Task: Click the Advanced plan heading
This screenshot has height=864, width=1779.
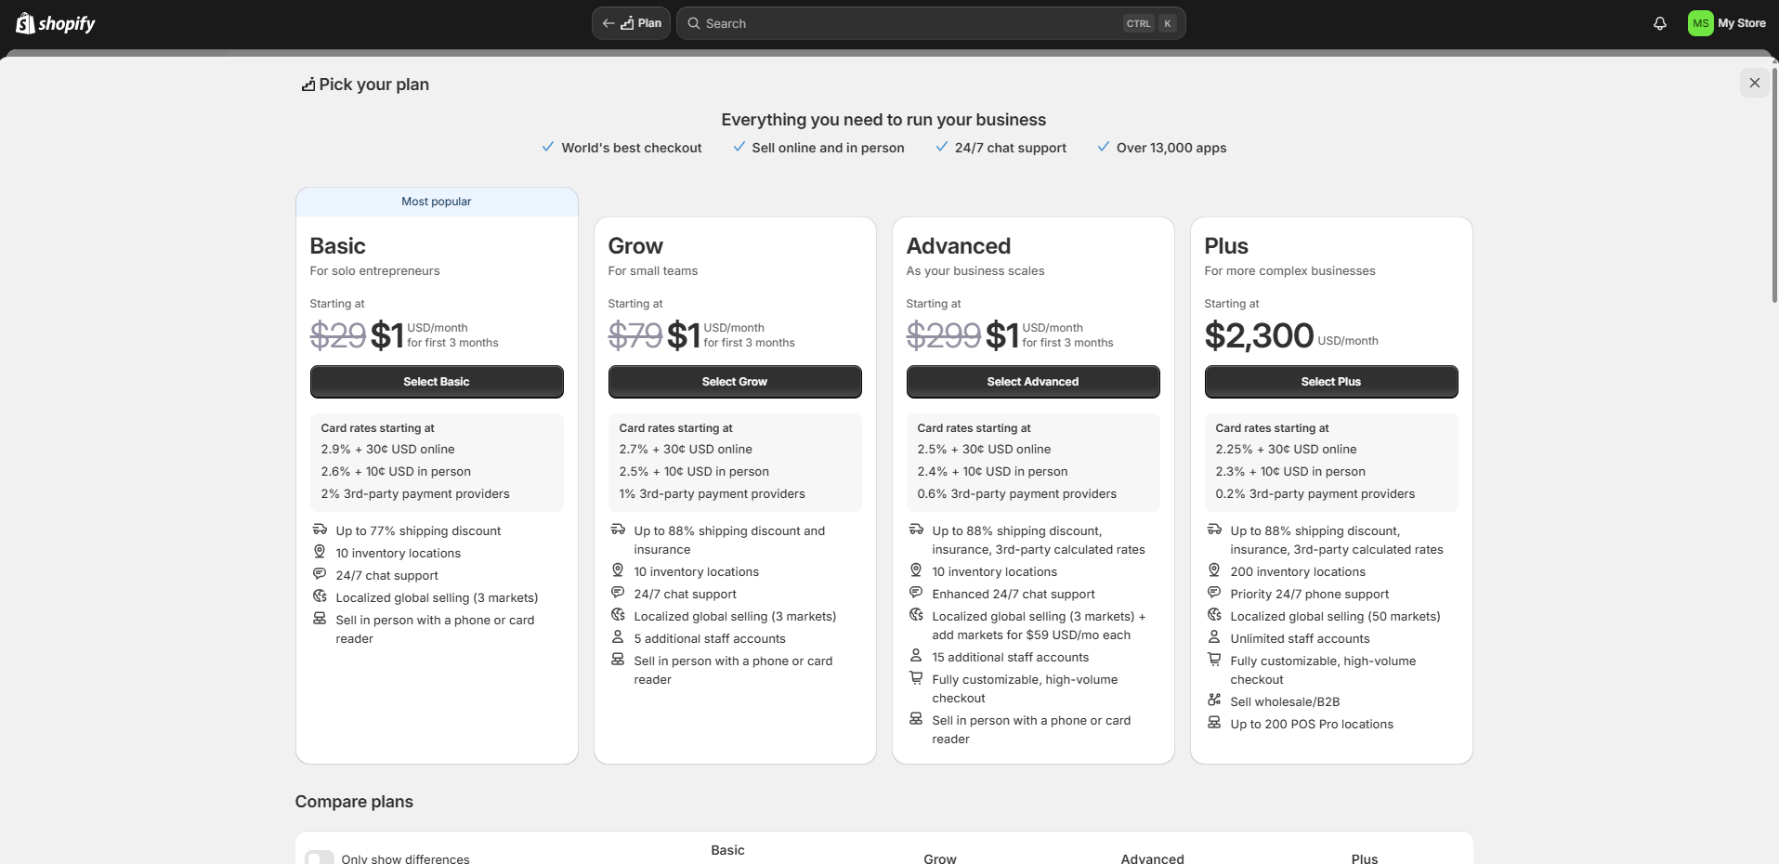Action: click(x=959, y=246)
